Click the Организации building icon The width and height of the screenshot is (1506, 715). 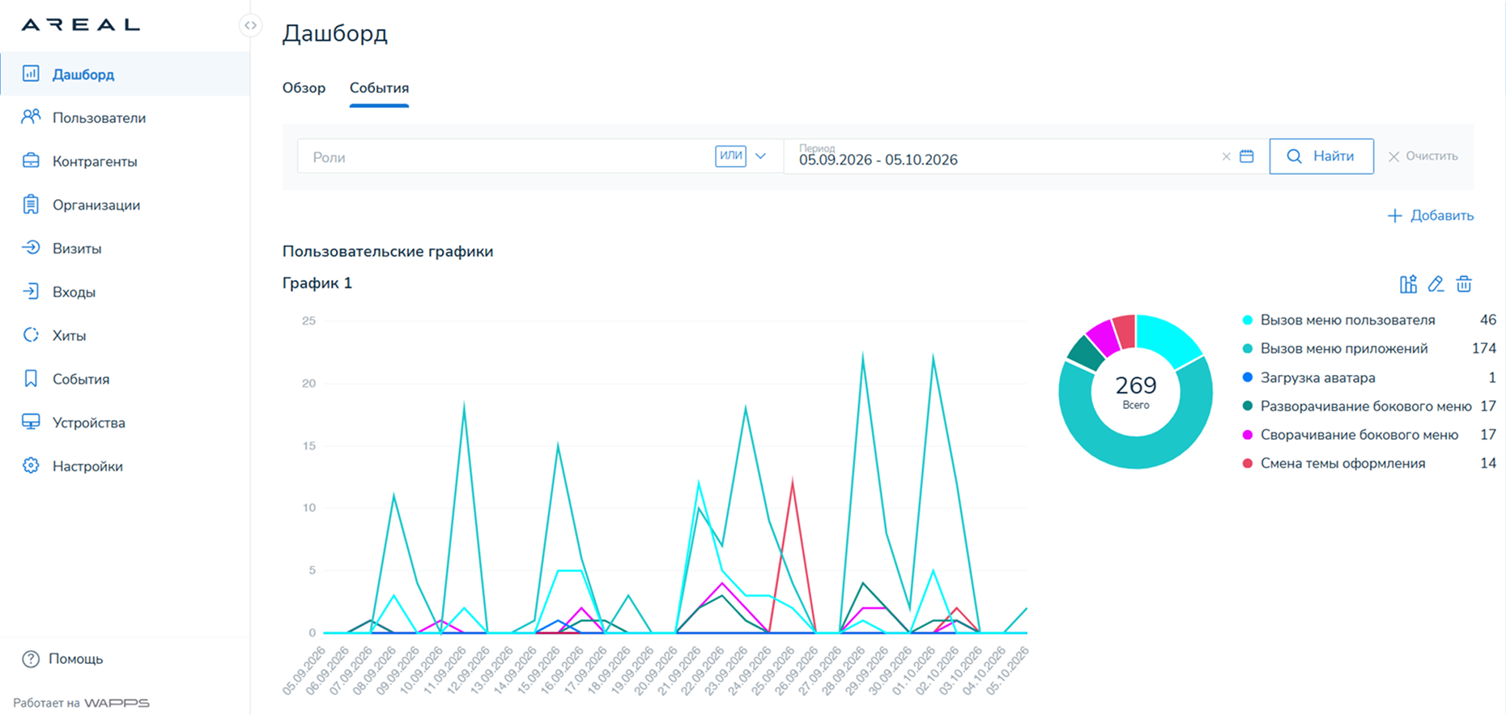pyautogui.click(x=31, y=205)
